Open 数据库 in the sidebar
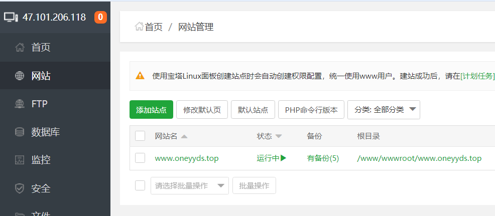Image resolution: width=495 pixels, height=216 pixels. 55,132
